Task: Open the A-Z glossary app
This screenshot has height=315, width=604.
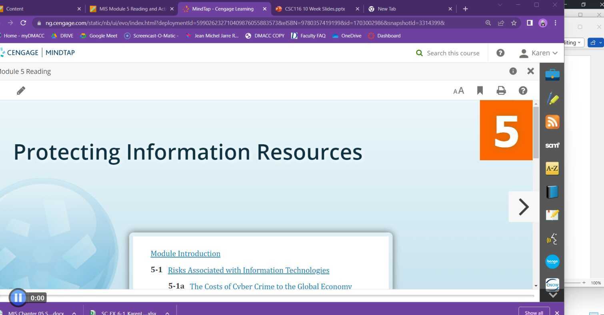Action: [x=552, y=169]
